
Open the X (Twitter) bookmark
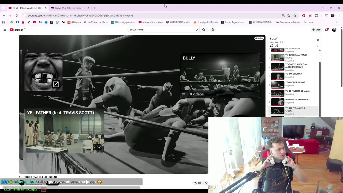(52, 22)
